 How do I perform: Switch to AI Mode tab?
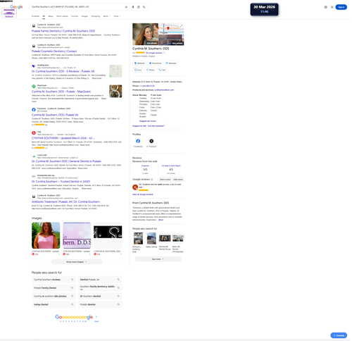pos(35,16)
